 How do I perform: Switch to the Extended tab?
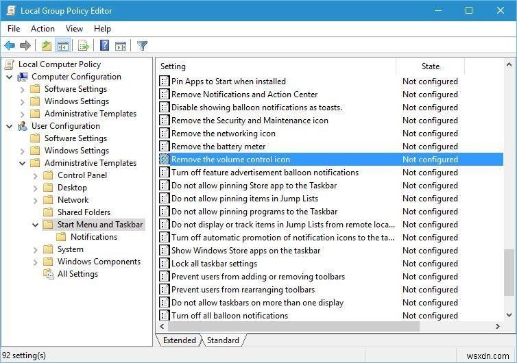(180, 340)
